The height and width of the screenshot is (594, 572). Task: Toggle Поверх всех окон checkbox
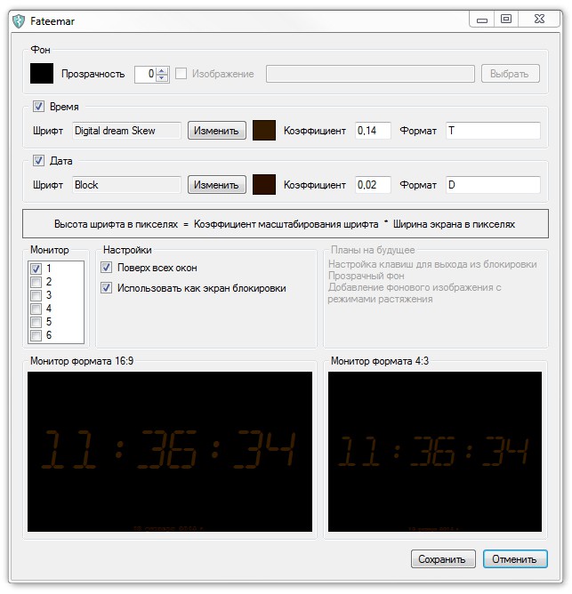(106, 268)
